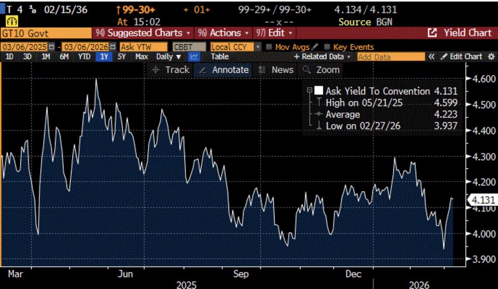Open the Daily frequency dropdown
This screenshot has width=498, height=289.
pyautogui.click(x=168, y=57)
